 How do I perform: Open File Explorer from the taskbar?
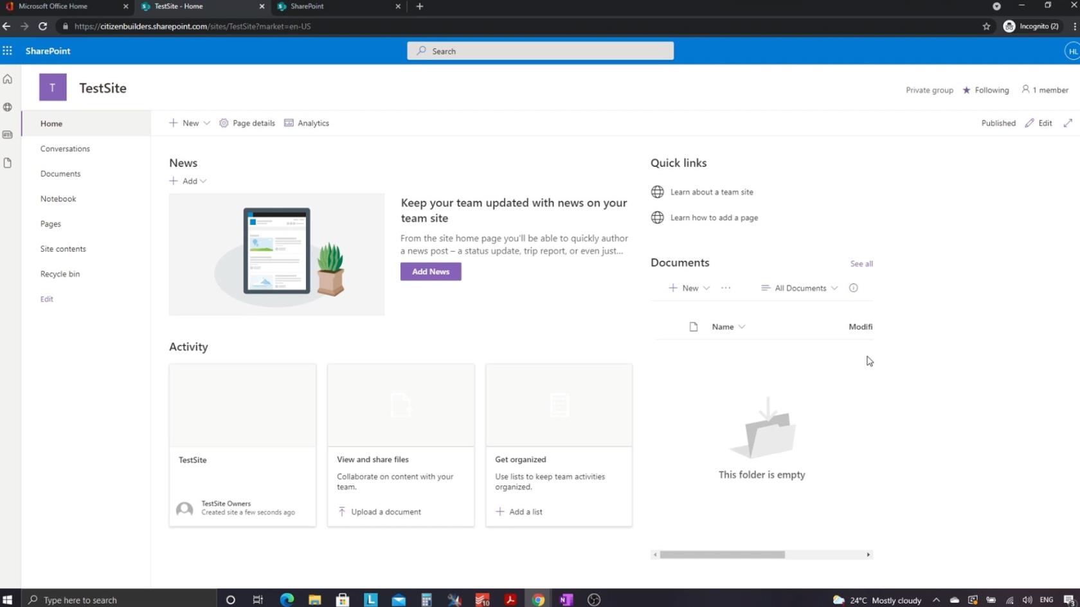tap(314, 600)
